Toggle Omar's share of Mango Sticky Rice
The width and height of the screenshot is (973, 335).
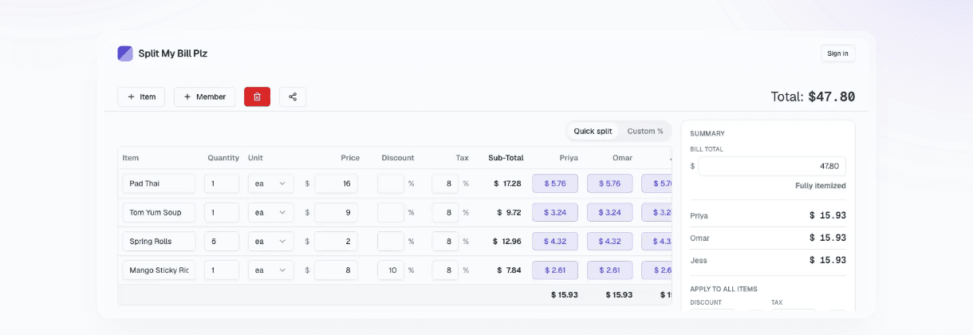tap(610, 270)
